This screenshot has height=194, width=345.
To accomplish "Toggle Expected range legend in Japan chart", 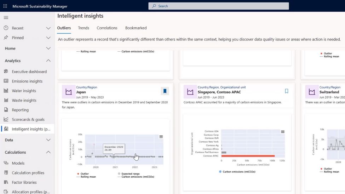I will click(x=129, y=174).
